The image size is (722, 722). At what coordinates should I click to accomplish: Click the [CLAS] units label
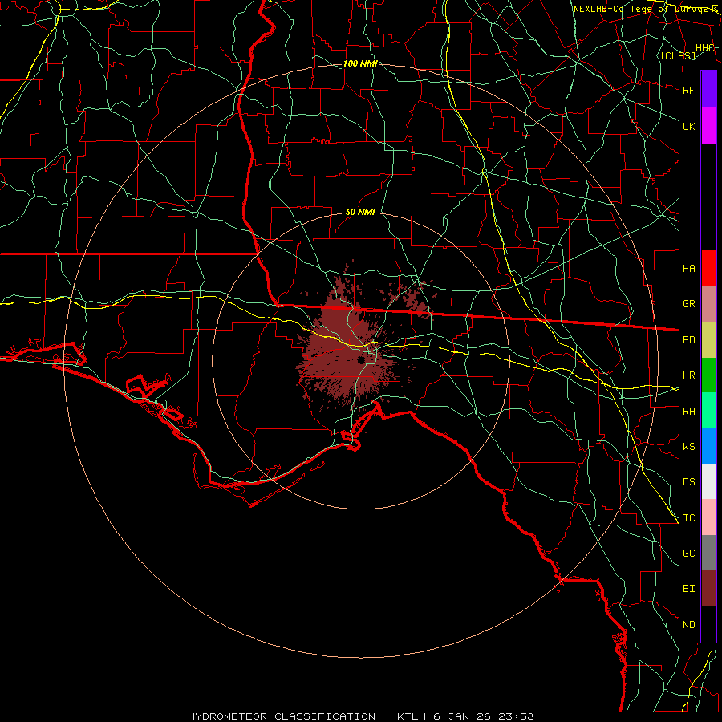click(678, 56)
